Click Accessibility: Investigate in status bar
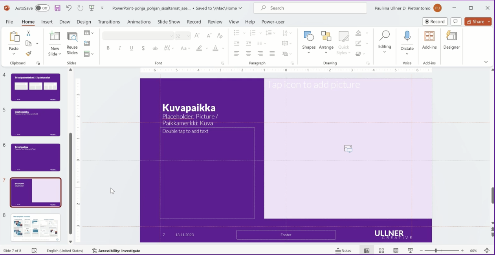The width and height of the screenshot is (495, 255). click(116, 251)
